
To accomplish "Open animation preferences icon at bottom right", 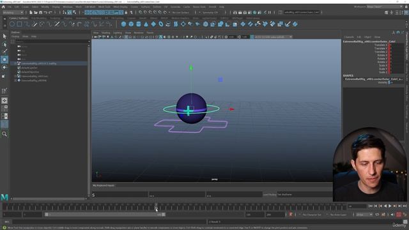I will (405, 215).
